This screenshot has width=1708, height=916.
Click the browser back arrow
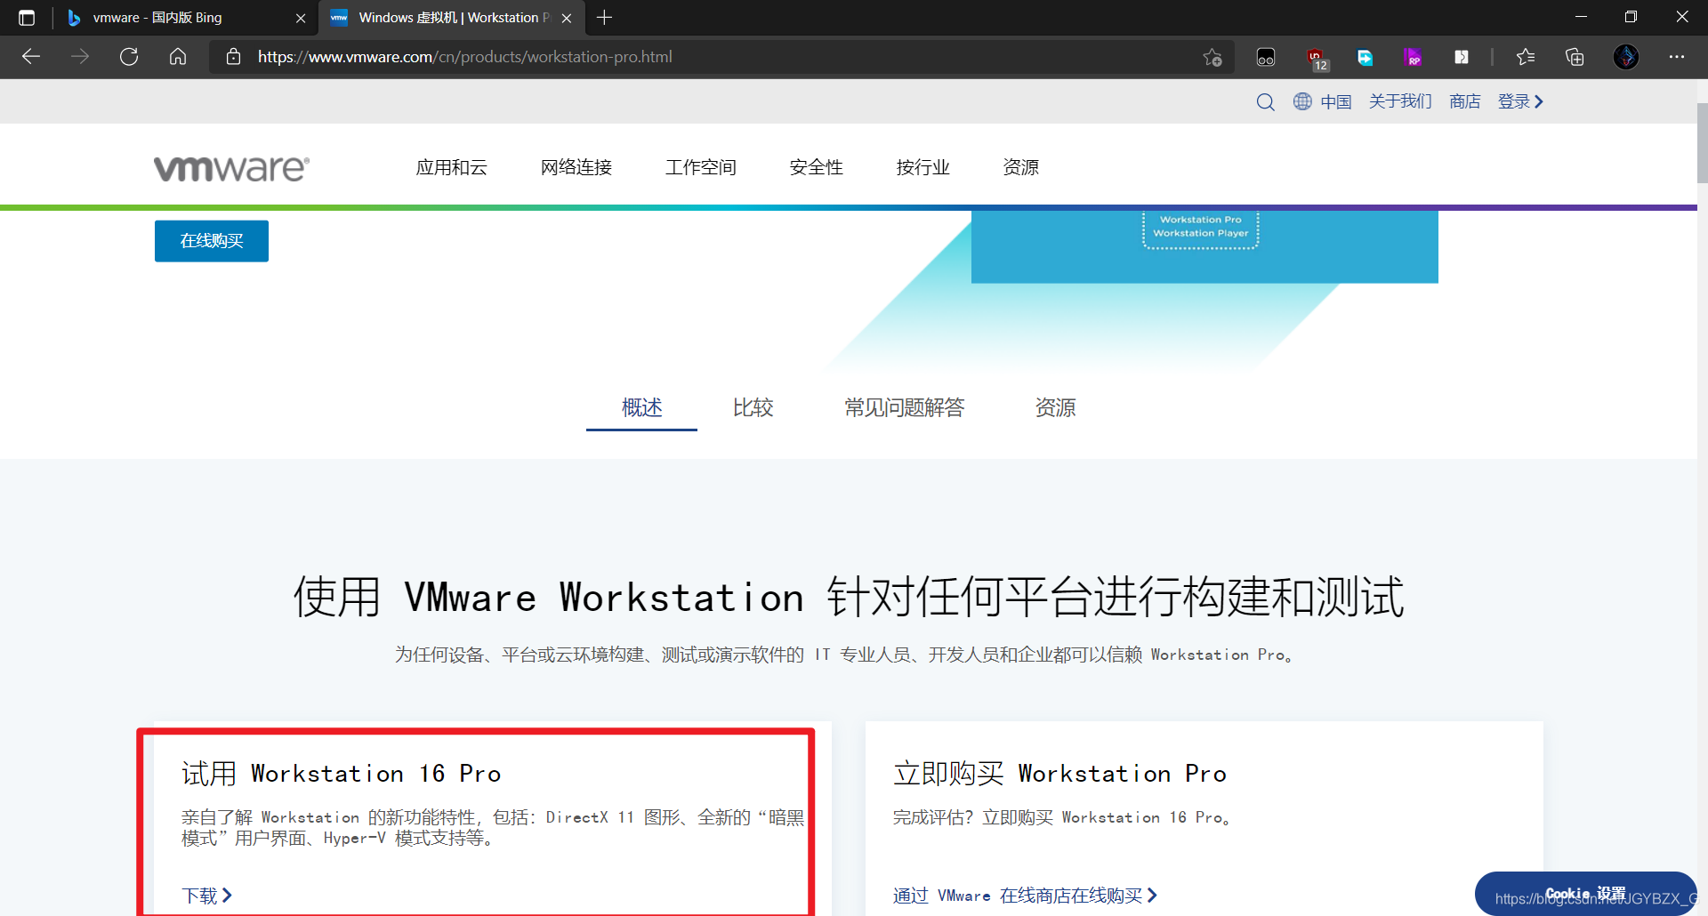tap(31, 57)
